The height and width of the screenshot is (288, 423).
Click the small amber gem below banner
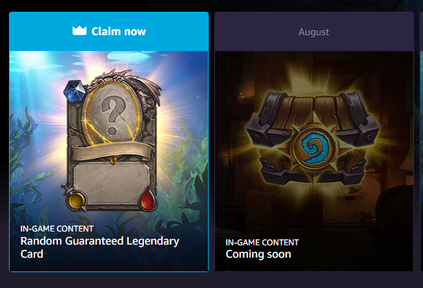tap(113, 160)
